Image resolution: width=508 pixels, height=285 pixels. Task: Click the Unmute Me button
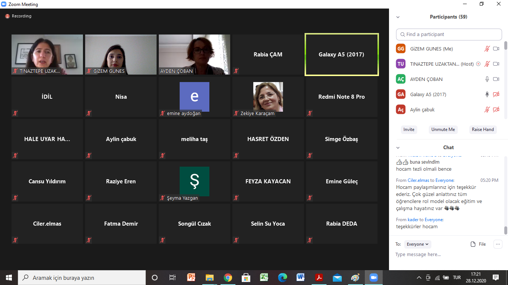point(443,130)
